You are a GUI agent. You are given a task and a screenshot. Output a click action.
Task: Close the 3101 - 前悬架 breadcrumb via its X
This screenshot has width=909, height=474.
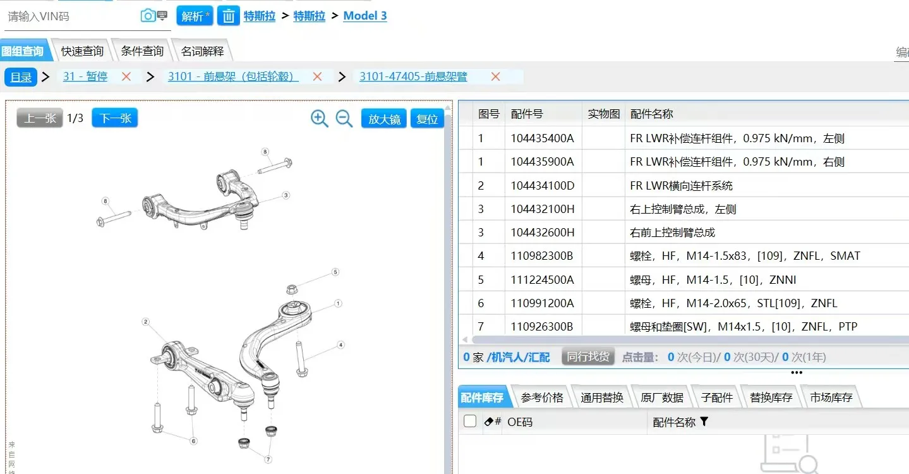317,76
